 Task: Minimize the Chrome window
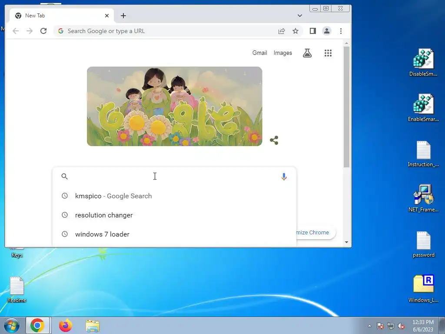point(315,9)
